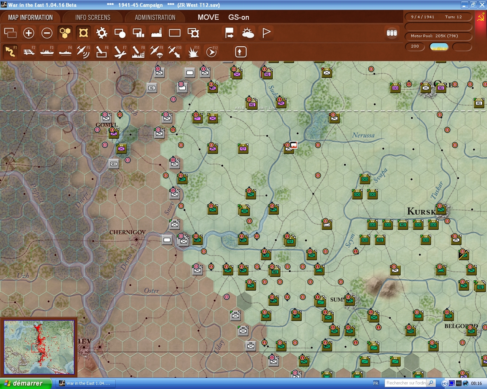Click the white pennant flag icon

[266, 33]
